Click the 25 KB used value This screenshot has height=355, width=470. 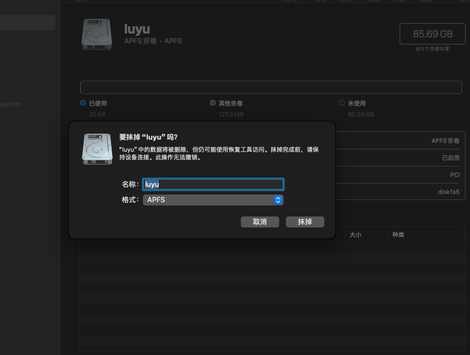coord(97,114)
